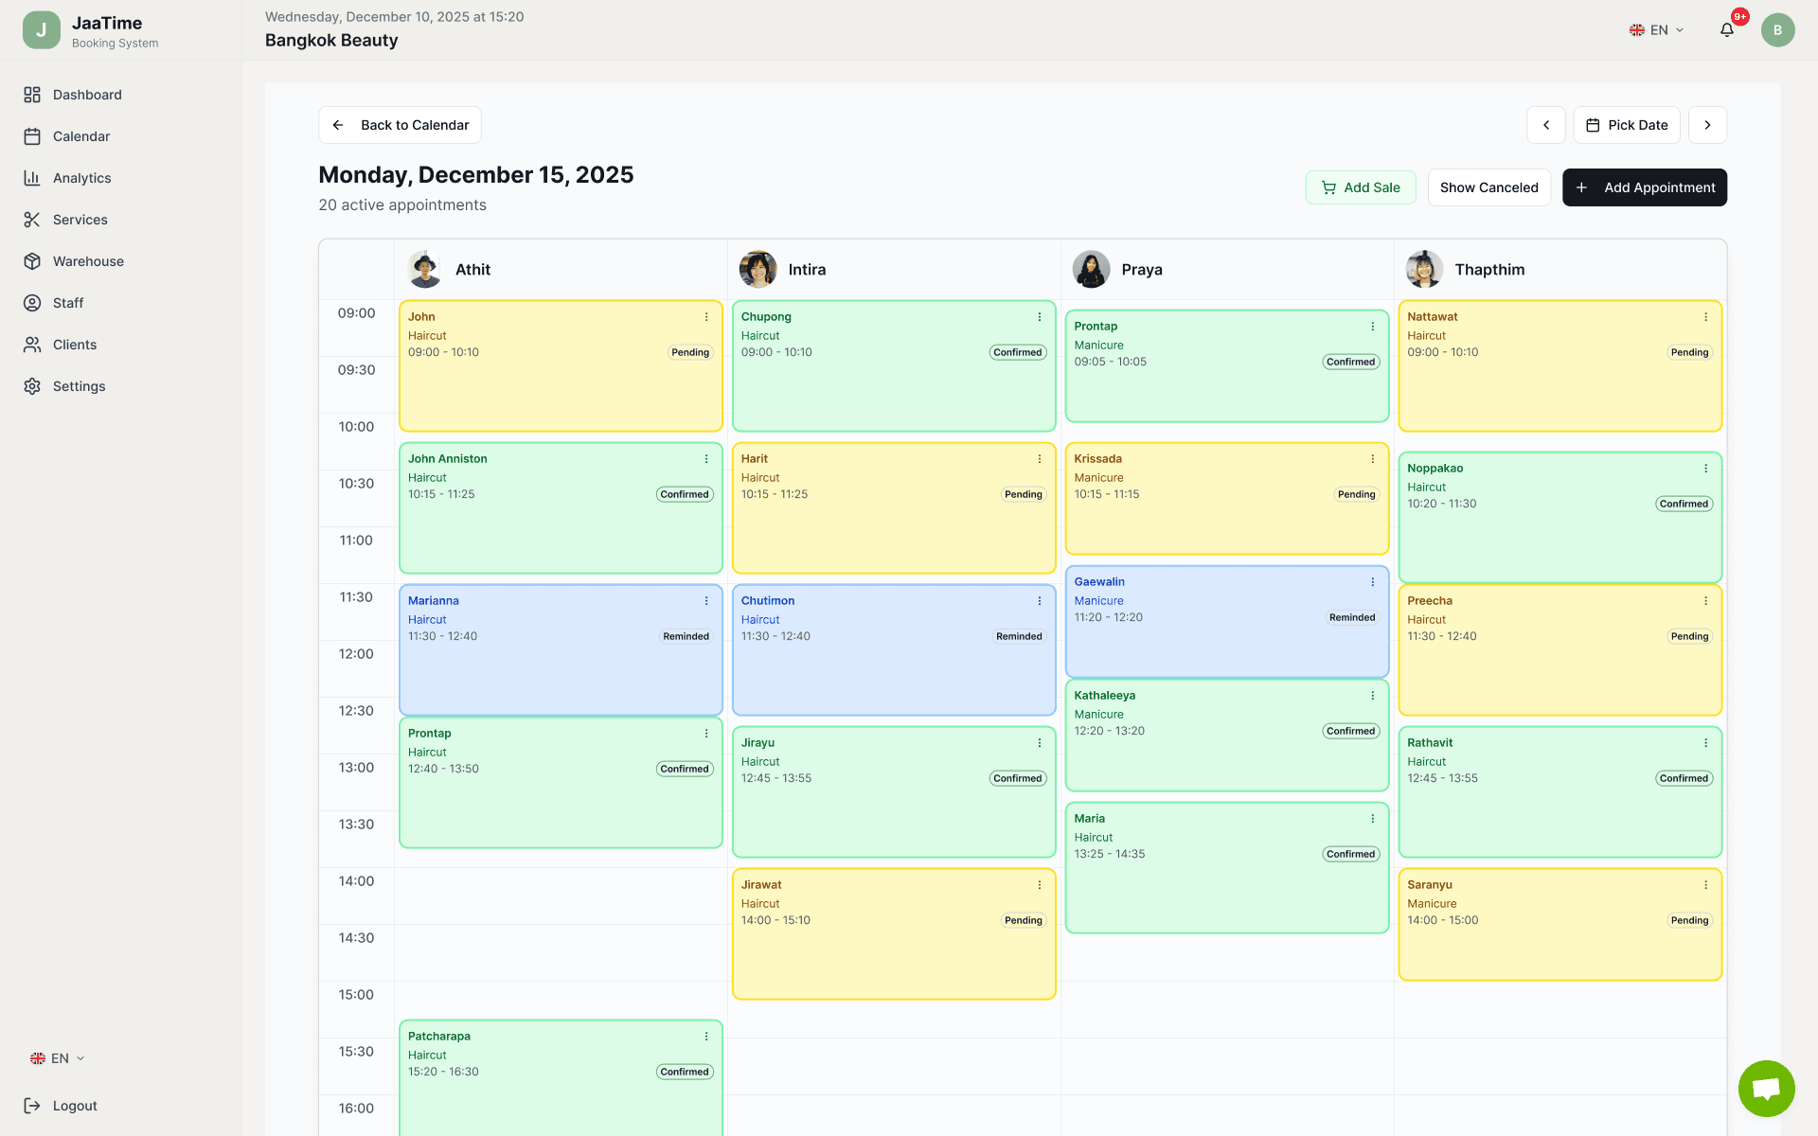
Task: Select the Calendar icon in the sidebar
Action: (34, 136)
